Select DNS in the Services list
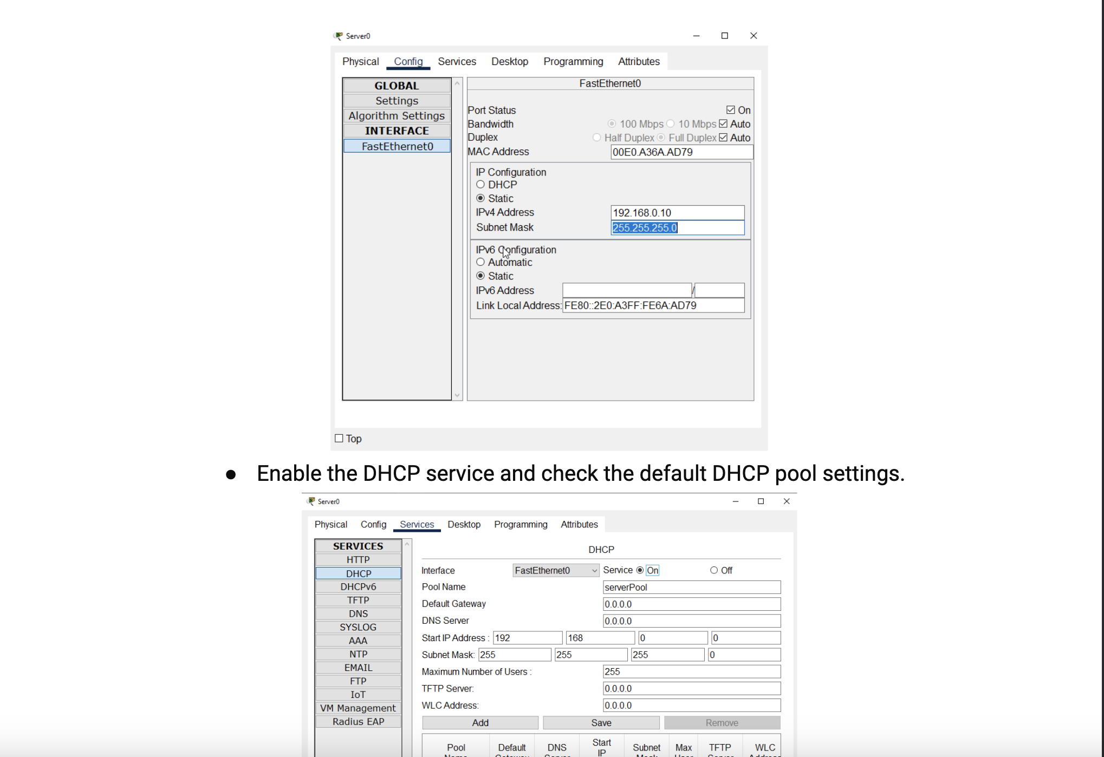Viewport: 1104px width, 757px height. coord(358,614)
